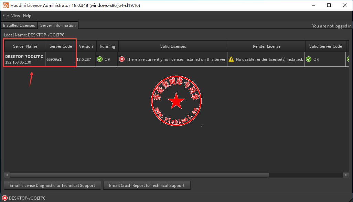
Task: Click the Valid Licenses column header
Action: pos(173,46)
